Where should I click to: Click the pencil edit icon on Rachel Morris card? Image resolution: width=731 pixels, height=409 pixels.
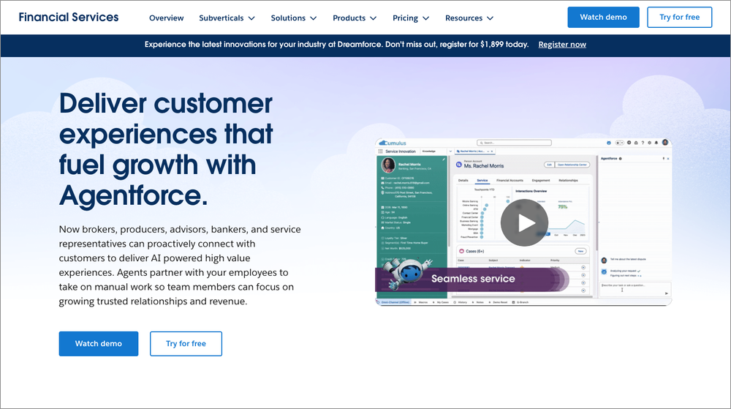pos(444,160)
